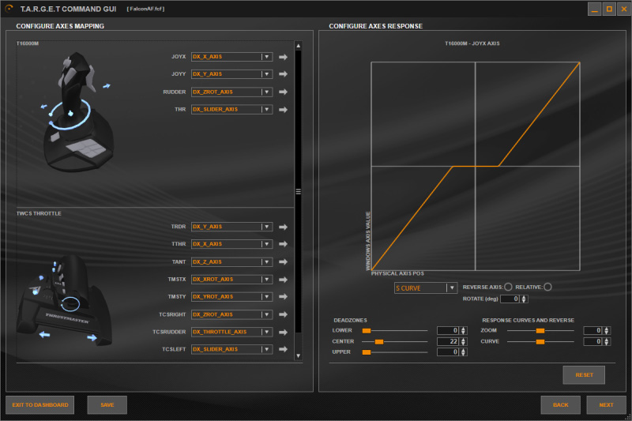Click the ROTATE (deg) value field
Image resolution: width=632 pixels, height=421 pixels.
(510, 299)
